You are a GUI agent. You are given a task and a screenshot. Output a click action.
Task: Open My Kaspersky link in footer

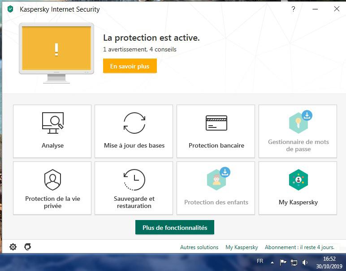[x=242, y=247]
